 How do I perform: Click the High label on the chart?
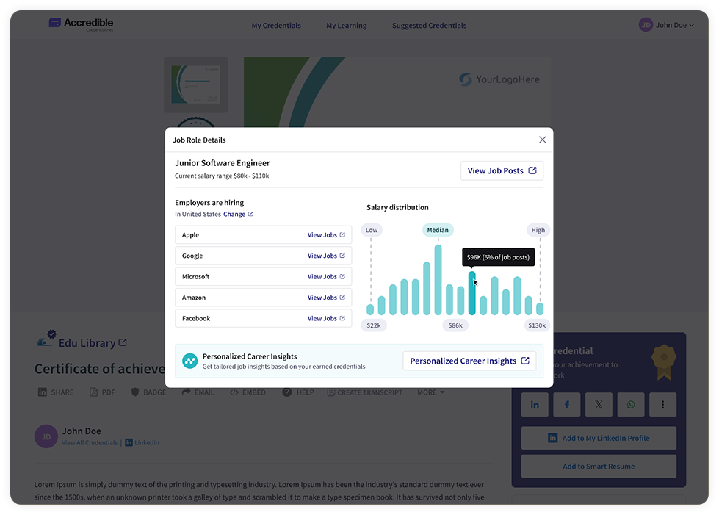click(538, 230)
